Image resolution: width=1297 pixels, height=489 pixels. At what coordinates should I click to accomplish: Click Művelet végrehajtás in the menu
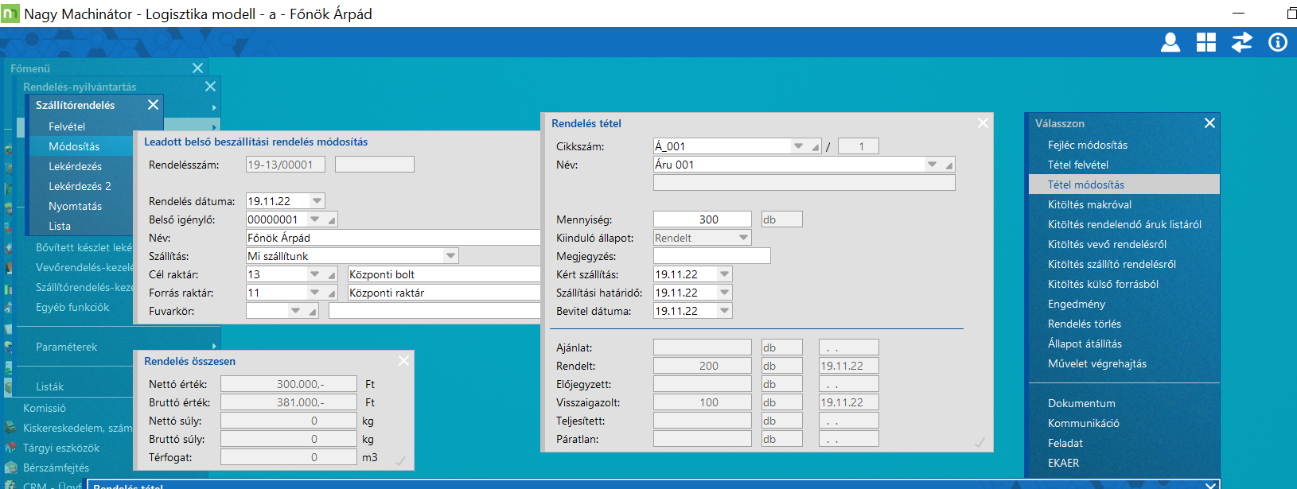(1096, 363)
